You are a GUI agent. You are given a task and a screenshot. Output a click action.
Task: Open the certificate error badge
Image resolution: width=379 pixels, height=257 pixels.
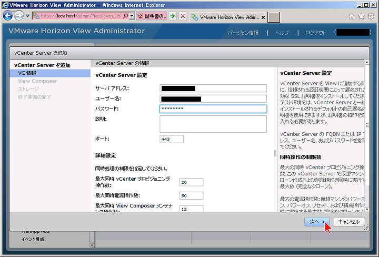click(x=151, y=16)
